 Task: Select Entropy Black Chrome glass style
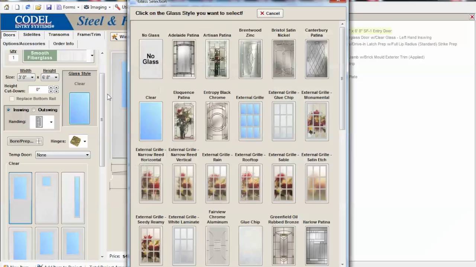[217, 121]
